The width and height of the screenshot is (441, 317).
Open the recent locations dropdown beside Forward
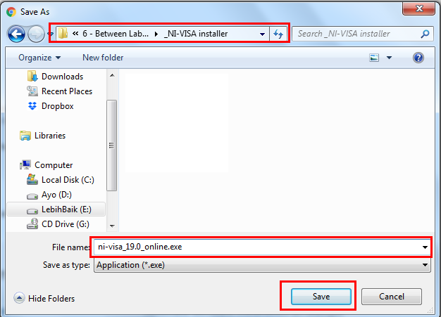[51, 34]
